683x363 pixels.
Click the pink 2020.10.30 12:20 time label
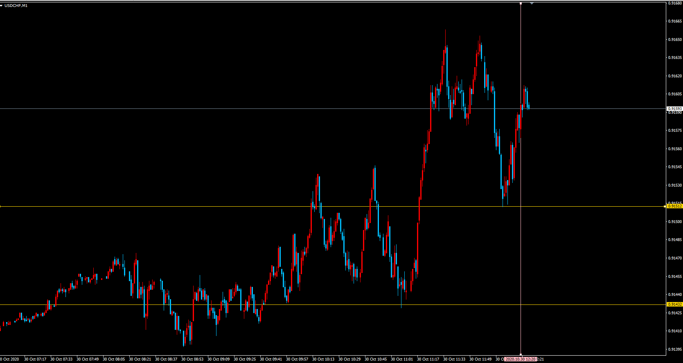[520, 359]
